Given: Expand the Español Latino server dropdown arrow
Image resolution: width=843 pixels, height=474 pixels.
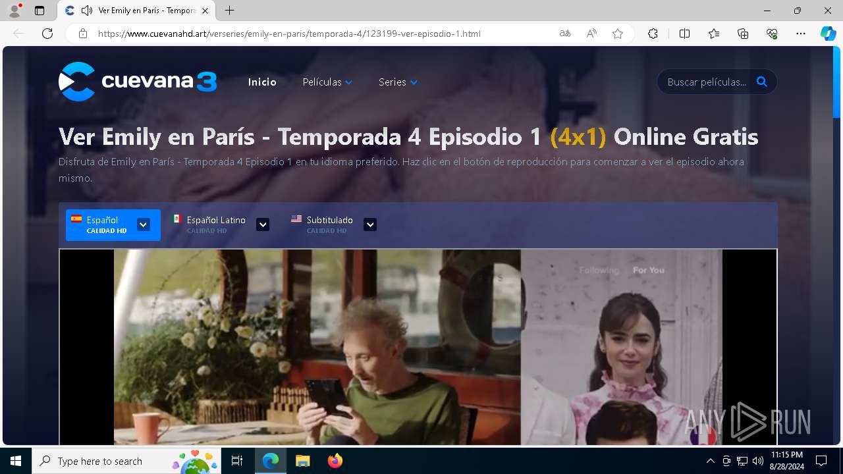Looking at the screenshot, I should [x=263, y=224].
